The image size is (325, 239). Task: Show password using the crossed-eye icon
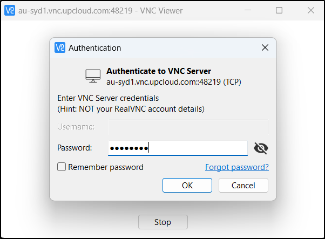click(261, 148)
